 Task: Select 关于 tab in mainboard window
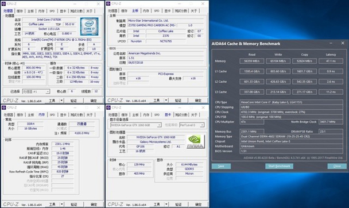pyautogui.click(x=194, y=11)
